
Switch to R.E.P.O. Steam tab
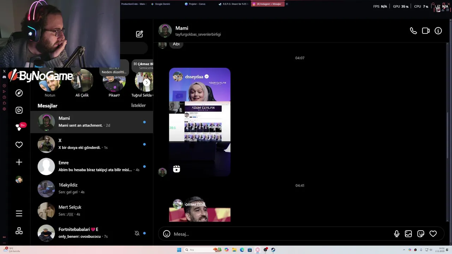(233, 4)
